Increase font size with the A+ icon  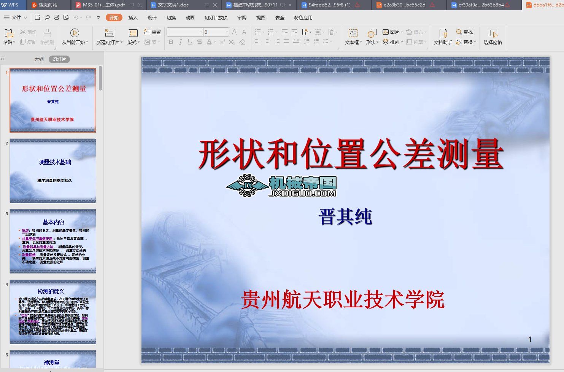tap(235, 32)
